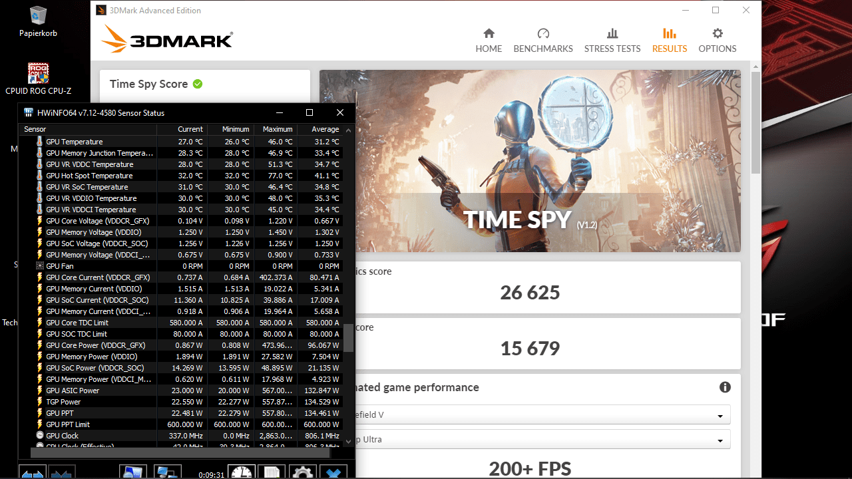Click the 567.00 maximum ASIC power value
This screenshot has height=479, width=852.
(276, 391)
